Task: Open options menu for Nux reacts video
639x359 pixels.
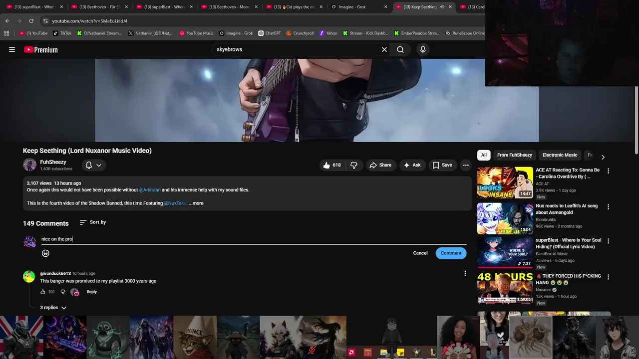Action: 608,207
